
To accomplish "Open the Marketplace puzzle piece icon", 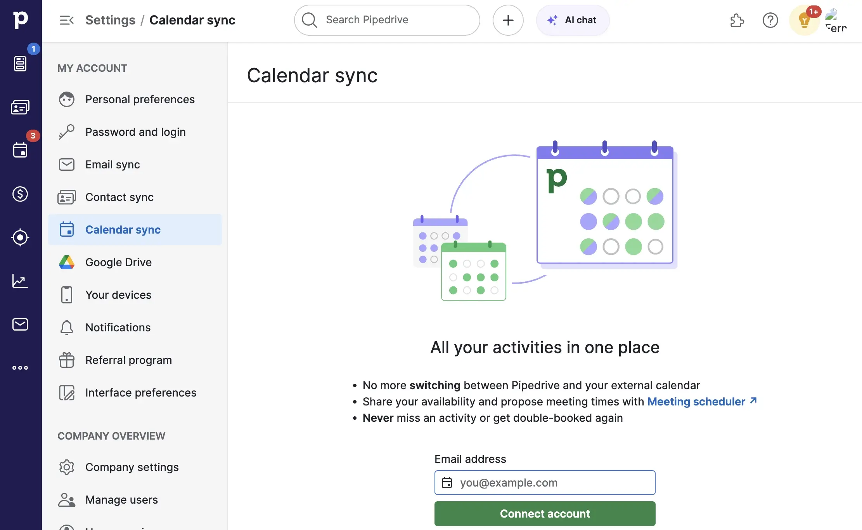I will click(x=737, y=20).
